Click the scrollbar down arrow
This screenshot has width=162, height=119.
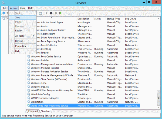[x=158, y=107]
